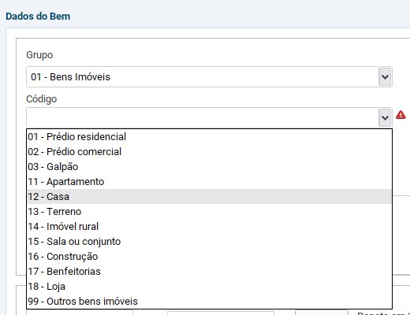
Task: Click the Grupo field label
Action: point(39,55)
